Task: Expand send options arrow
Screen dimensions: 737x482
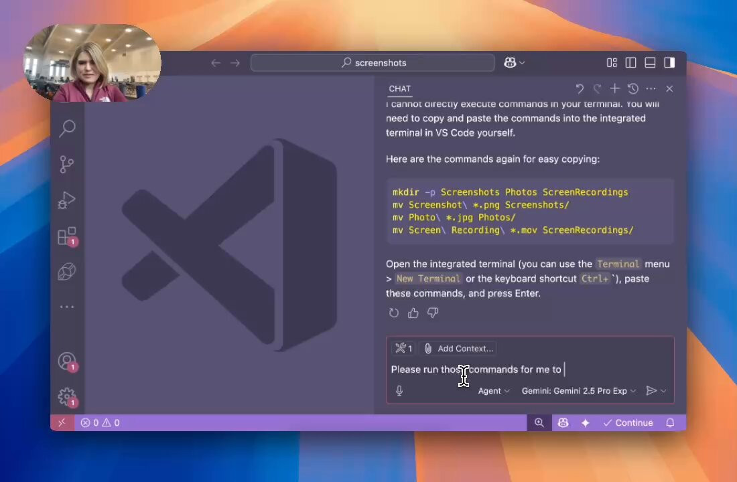Action: click(664, 390)
